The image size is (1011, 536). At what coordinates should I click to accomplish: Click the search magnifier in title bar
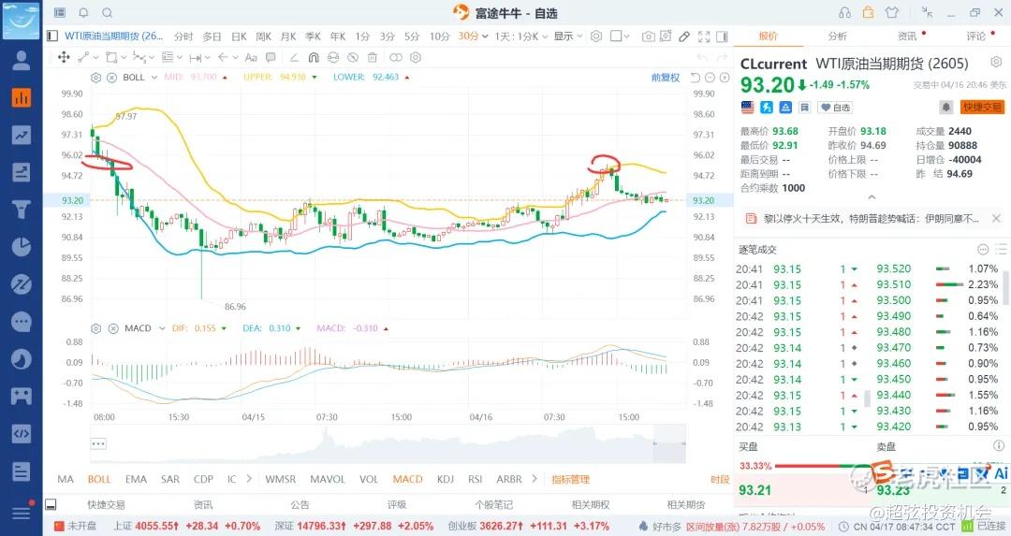[107, 13]
